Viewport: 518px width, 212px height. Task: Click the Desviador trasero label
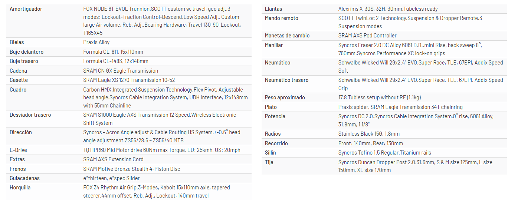tap(30, 115)
